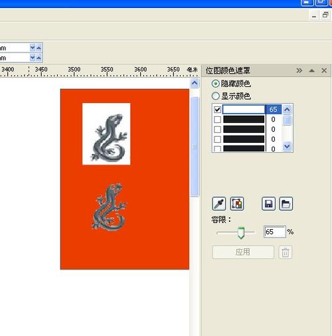Click the up arrow in the color list scrollbar
Image resolution: width=332 pixels, height=336 pixels.
click(x=287, y=110)
